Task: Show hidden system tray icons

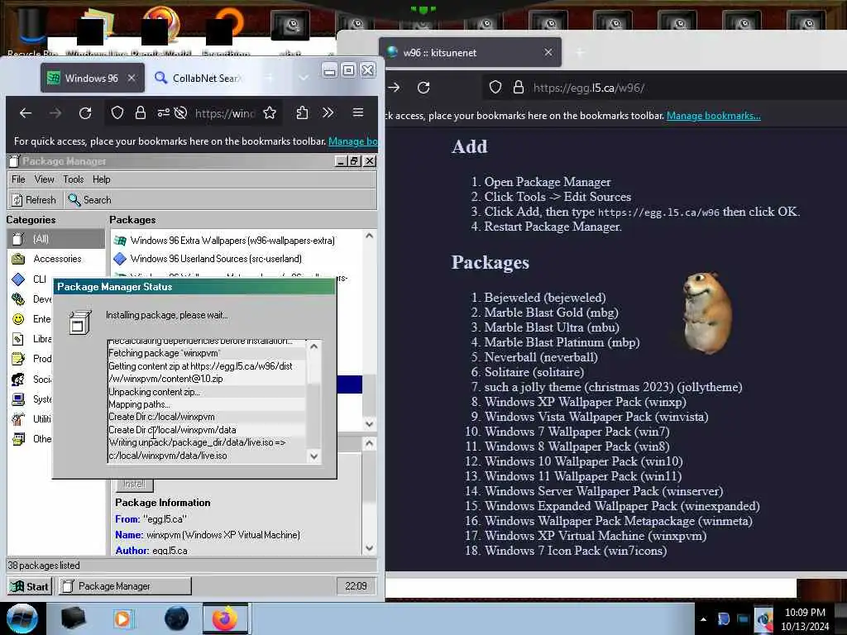Action: coord(703,619)
